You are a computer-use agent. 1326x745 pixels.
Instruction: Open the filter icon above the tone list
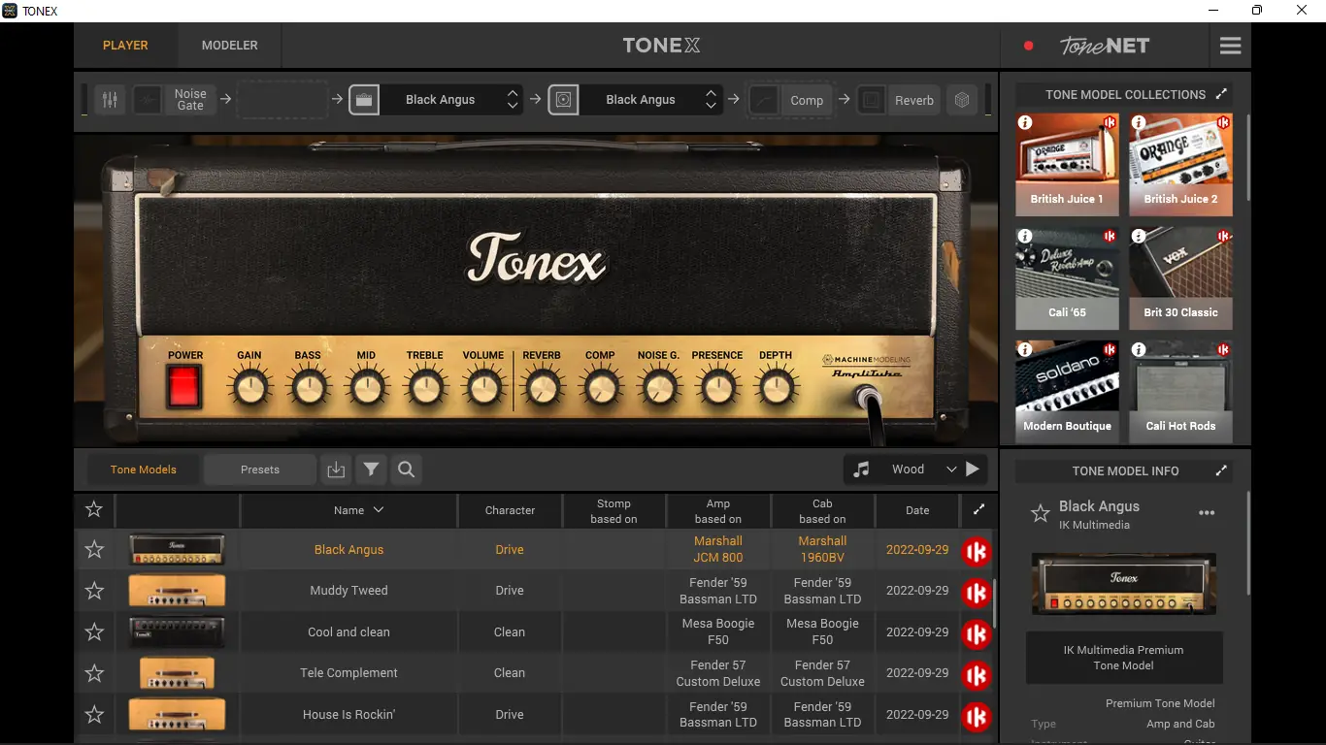pyautogui.click(x=371, y=469)
